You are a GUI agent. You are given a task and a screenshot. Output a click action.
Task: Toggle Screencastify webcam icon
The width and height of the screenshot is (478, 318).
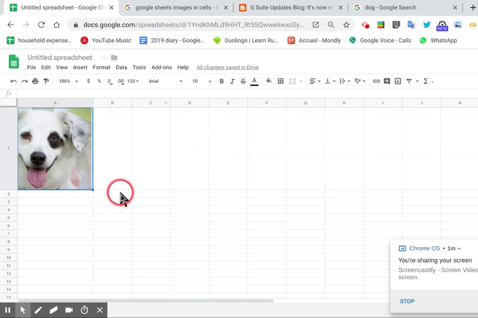coord(69,310)
